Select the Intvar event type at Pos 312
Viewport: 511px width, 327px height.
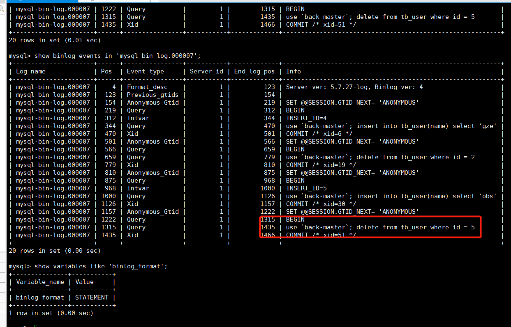coord(138,118)
